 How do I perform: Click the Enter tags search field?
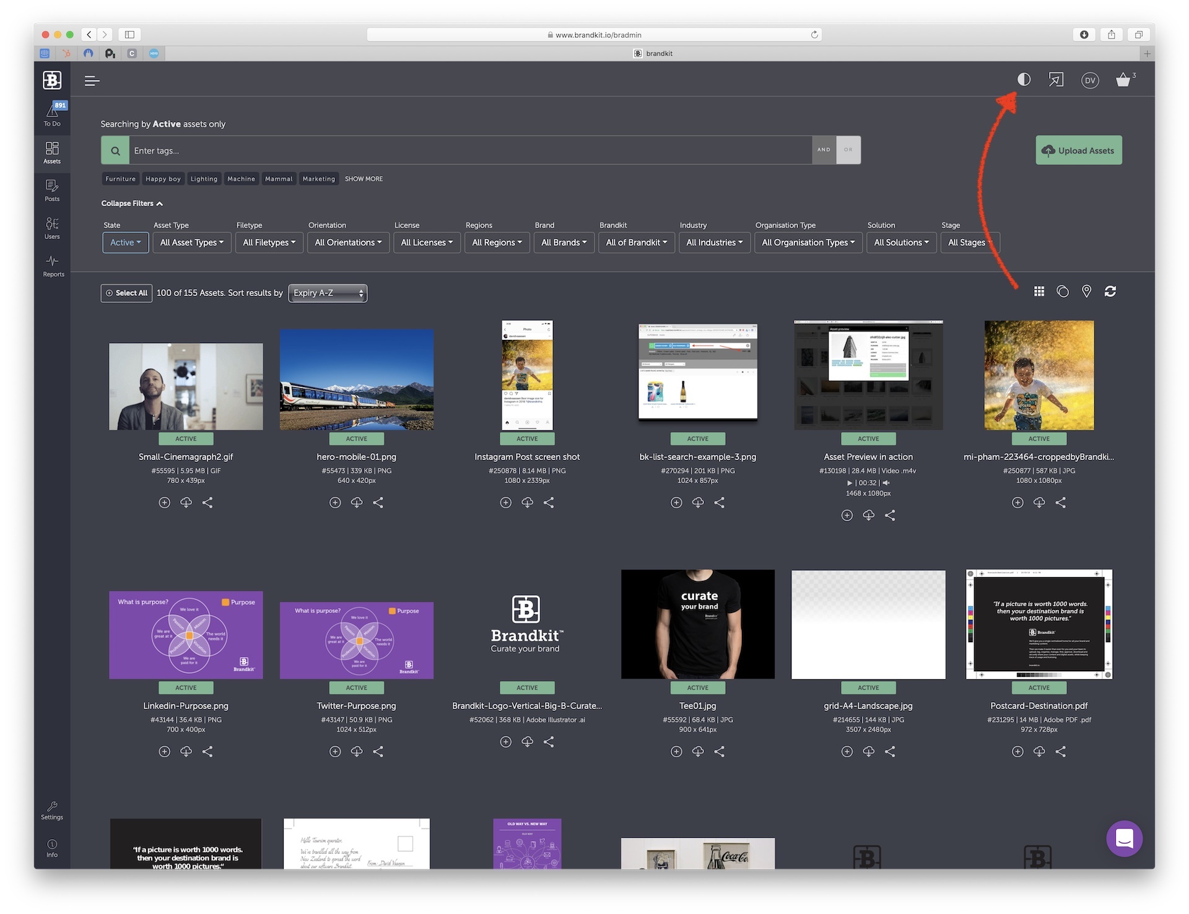[471, 150]
